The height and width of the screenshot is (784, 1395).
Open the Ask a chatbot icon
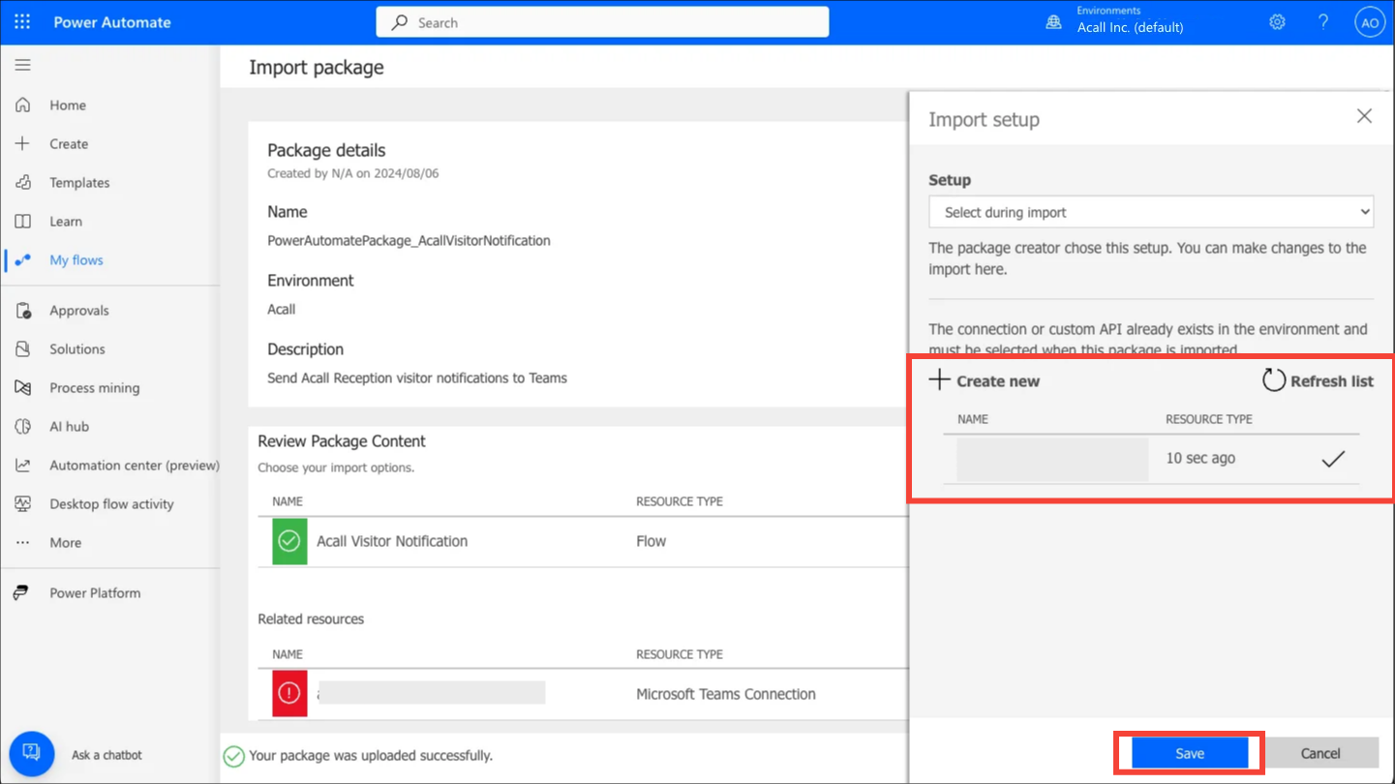[32, 753]
